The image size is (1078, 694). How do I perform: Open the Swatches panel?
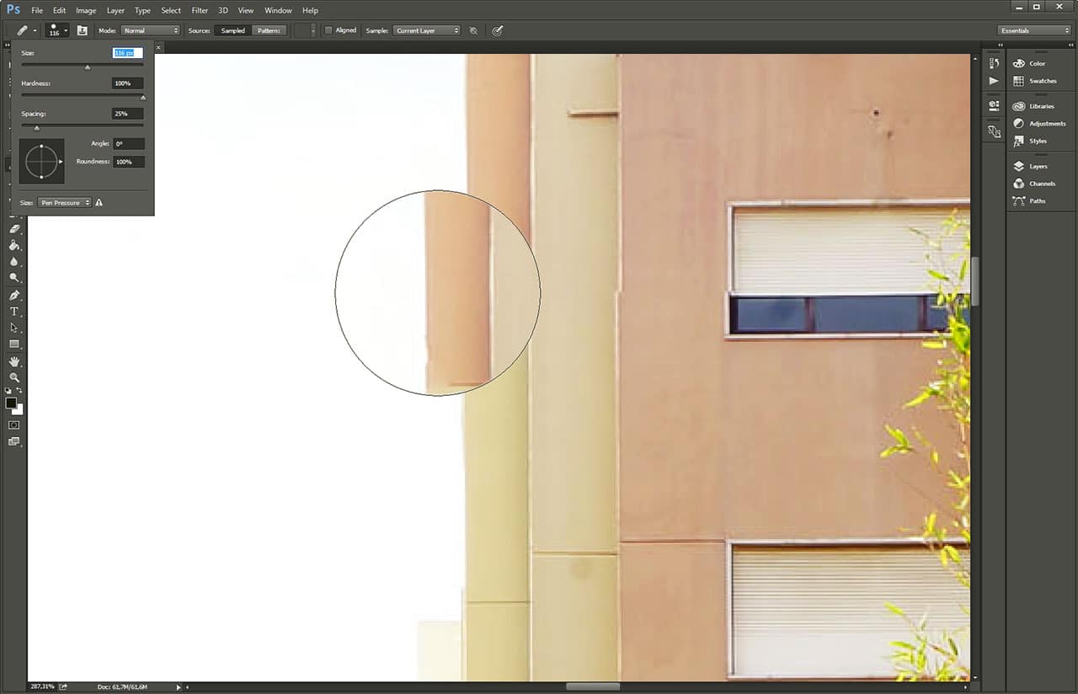[1042, 81]
